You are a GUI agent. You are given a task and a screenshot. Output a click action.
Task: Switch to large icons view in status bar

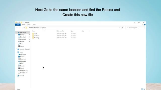144,89
